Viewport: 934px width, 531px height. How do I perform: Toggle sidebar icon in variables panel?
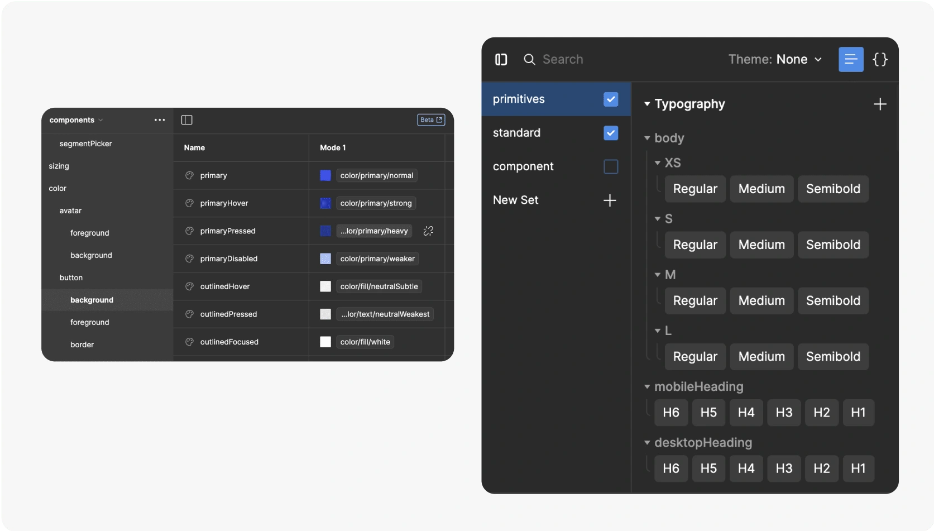pos(187,120)
